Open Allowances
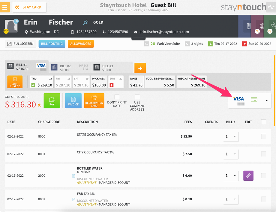Screen dimensions: 276x212 pos(81,44)
